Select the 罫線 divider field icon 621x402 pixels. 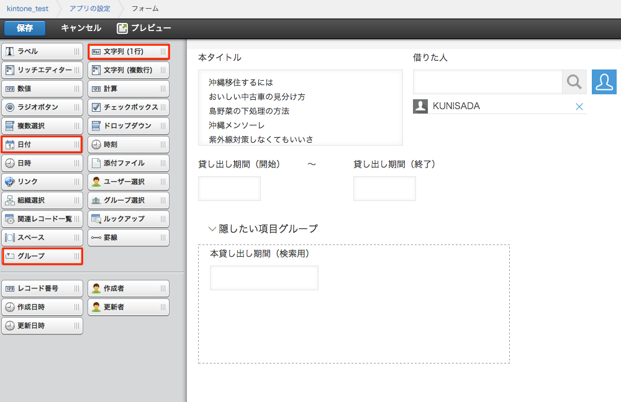tap(128, 238)
